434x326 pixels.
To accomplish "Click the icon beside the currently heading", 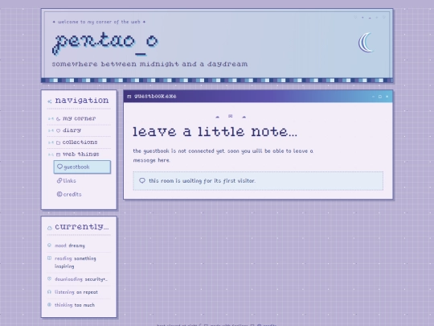I will coord(50,228).
